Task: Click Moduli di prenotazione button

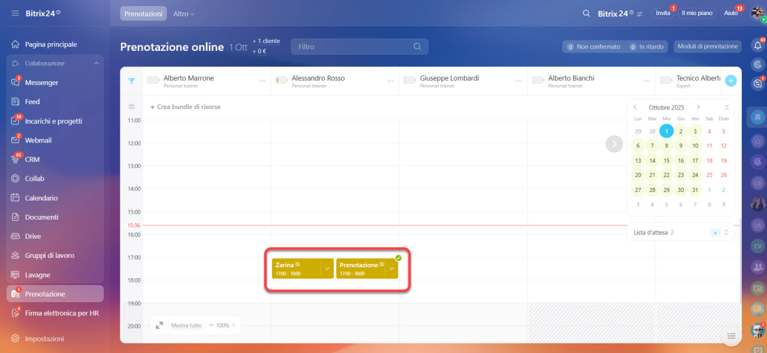Action: [707, 47]
